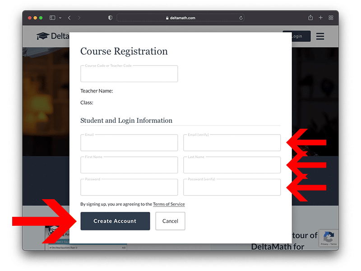The image size is (361, 271).
Task: Click the privacy shield icon
Action: click(x=110, y=18)
